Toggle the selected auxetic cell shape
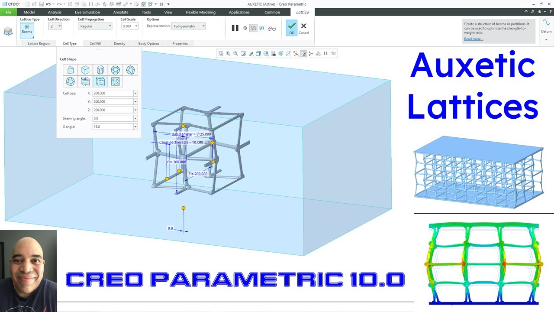The image size is (554, 312). [x=100, y=81]
